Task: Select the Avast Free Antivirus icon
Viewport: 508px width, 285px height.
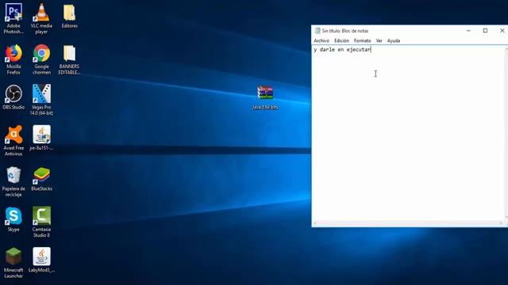Action: [x=13, y=135]
